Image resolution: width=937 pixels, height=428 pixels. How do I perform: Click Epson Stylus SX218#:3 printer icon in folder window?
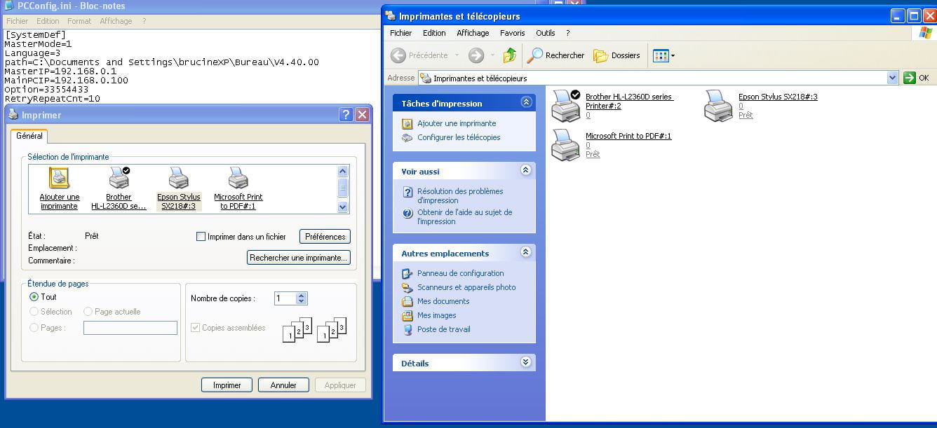pyautogui.click(x=718, y=106)
